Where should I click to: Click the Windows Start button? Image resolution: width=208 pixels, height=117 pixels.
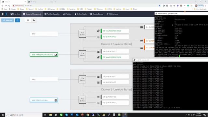[x=3, y=115]
